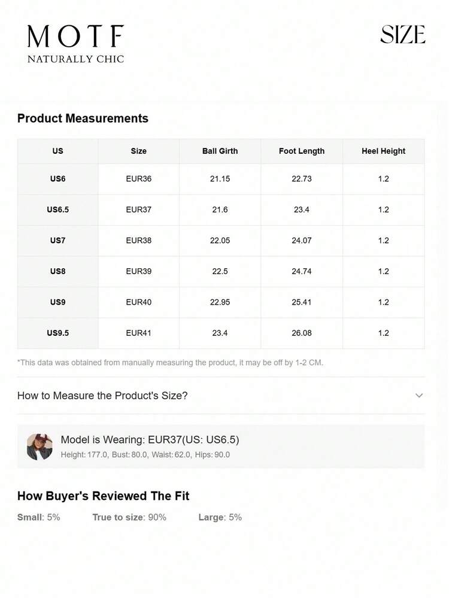Screen dimensions: 449x598
Task: Click the Large fit review percentage
Action: click(x=220, y=517)
